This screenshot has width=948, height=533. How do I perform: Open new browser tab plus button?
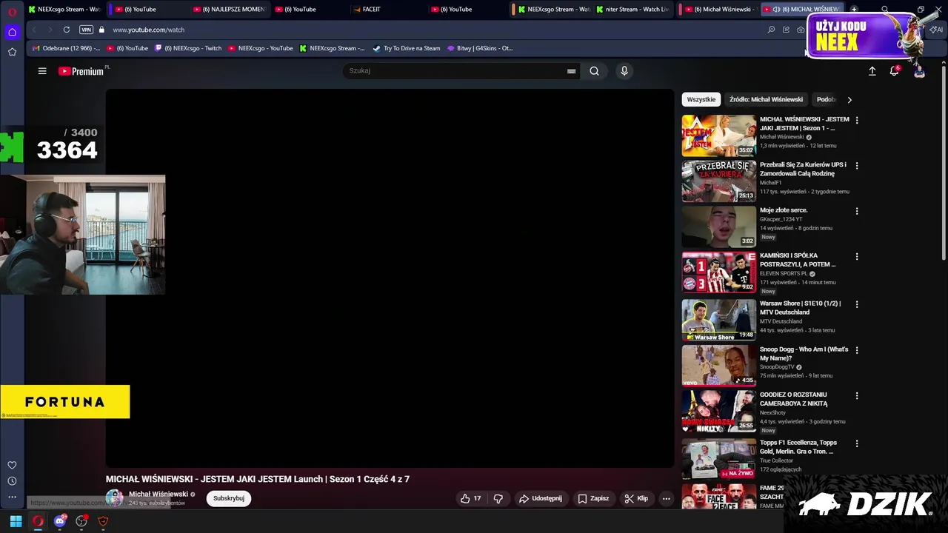pyautogui.click(x=854, y=10)
